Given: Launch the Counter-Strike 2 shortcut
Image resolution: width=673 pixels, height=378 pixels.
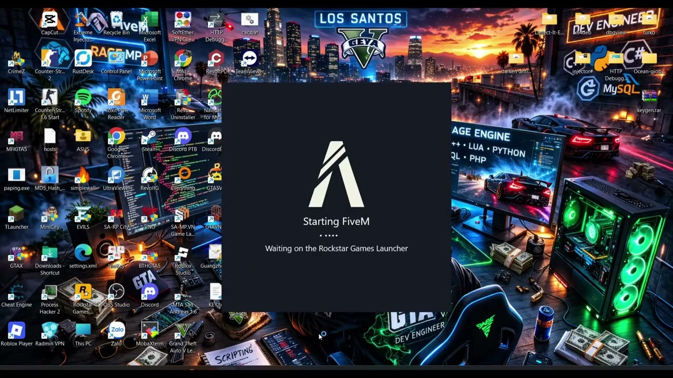Looking at the screenshot, I should coord(49,59).
